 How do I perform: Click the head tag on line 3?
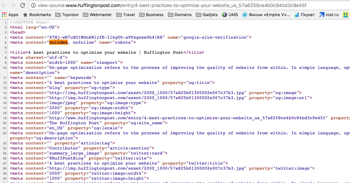click(x=18, y=32)
